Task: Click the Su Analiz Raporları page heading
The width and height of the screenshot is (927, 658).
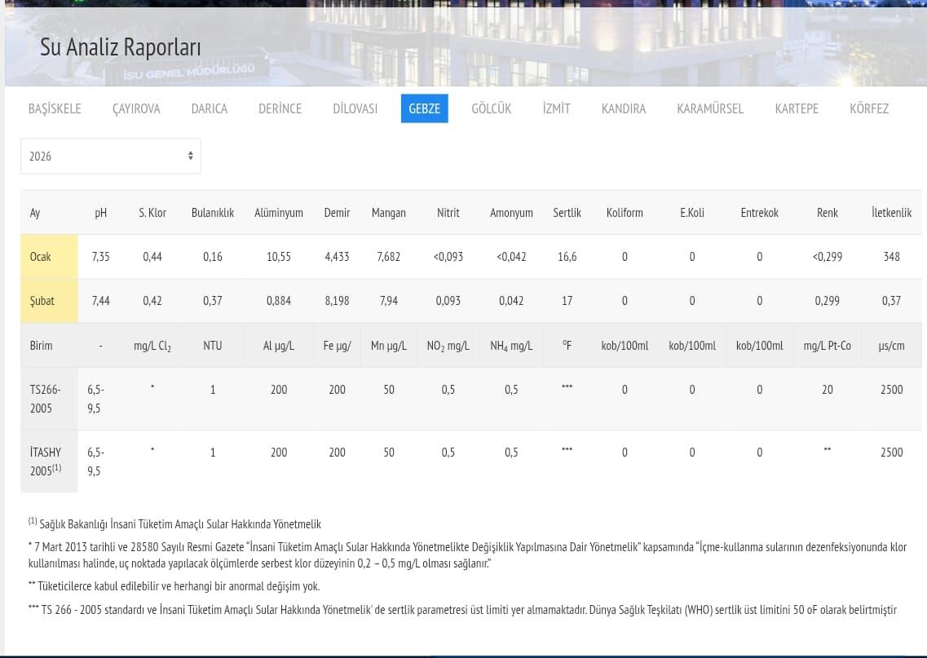Action: [x=120, y=47]
